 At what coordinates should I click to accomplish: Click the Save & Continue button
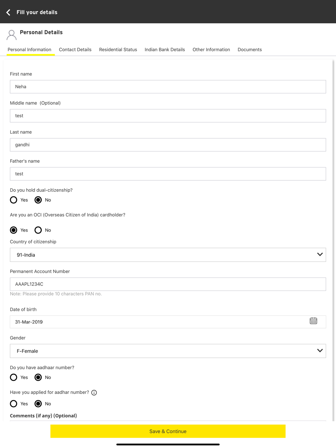tap(168, 431)
